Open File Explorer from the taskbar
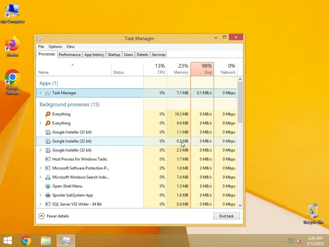The image size is (329, 247). [46, 241]
